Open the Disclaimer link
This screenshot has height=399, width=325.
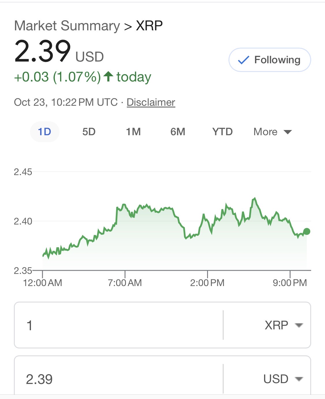tap(151, 102)
